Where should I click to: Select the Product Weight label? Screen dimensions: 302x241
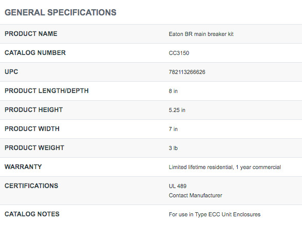click(34, 148)
